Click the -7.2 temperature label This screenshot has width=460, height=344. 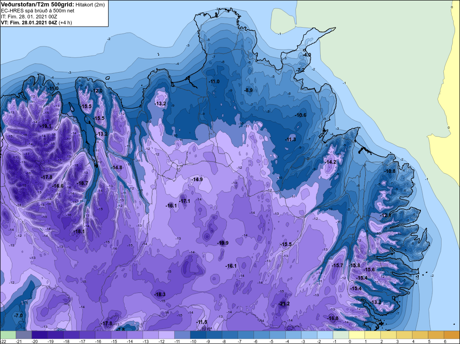(x=301, y=70)
